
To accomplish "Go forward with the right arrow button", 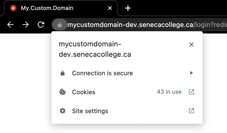I will pos(26,25).
